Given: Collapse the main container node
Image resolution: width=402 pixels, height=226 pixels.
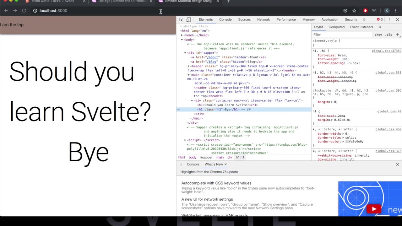Looking at the screenshot, I should coord(189,75).
